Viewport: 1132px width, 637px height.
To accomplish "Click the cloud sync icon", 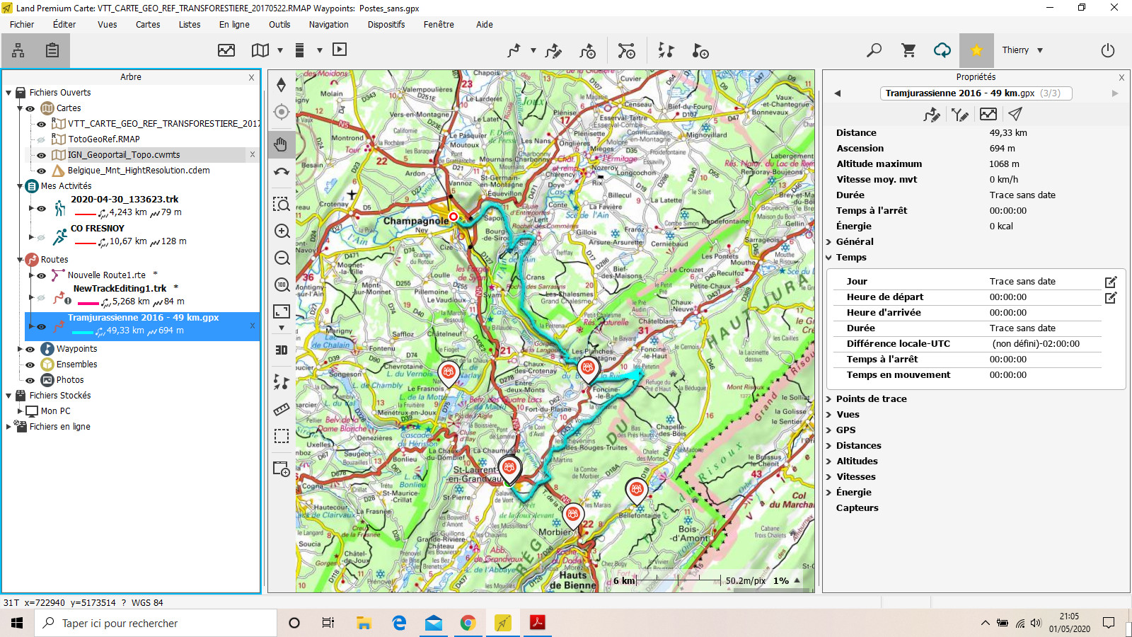I will pyautogui.click(x=942, y=50).
